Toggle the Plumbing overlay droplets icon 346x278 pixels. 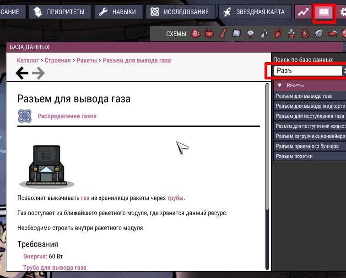(264, 34)
